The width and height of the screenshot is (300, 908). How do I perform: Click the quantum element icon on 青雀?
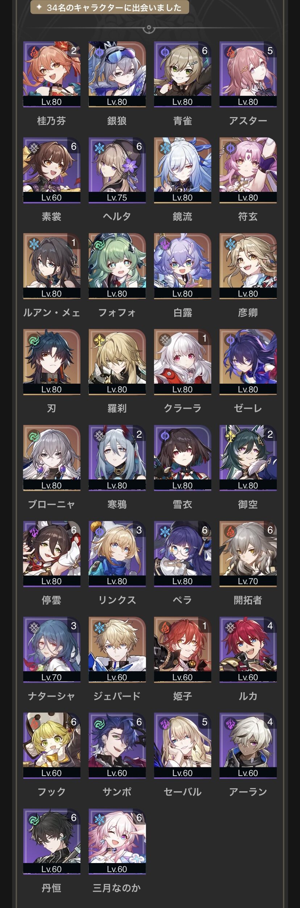(x=165, y=52)
